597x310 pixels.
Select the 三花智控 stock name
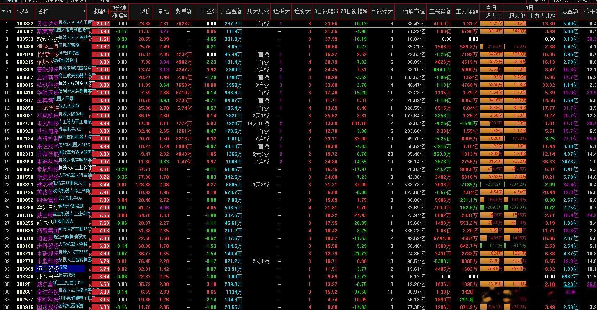click(48, 108)
